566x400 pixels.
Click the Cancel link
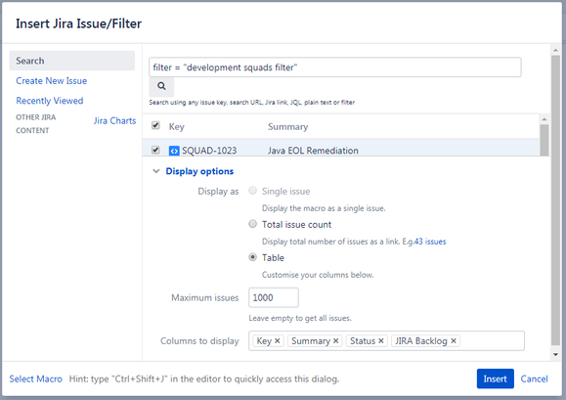click(x=534, y=378)
